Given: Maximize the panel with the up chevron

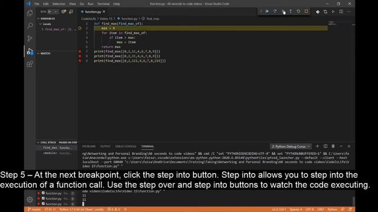Looking at the screenshot, I should click(341, 146).
